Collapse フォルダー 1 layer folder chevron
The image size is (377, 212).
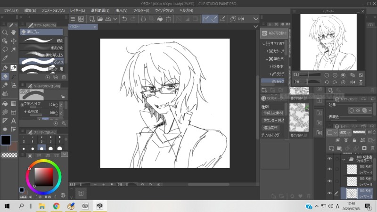tap(344, 159)
